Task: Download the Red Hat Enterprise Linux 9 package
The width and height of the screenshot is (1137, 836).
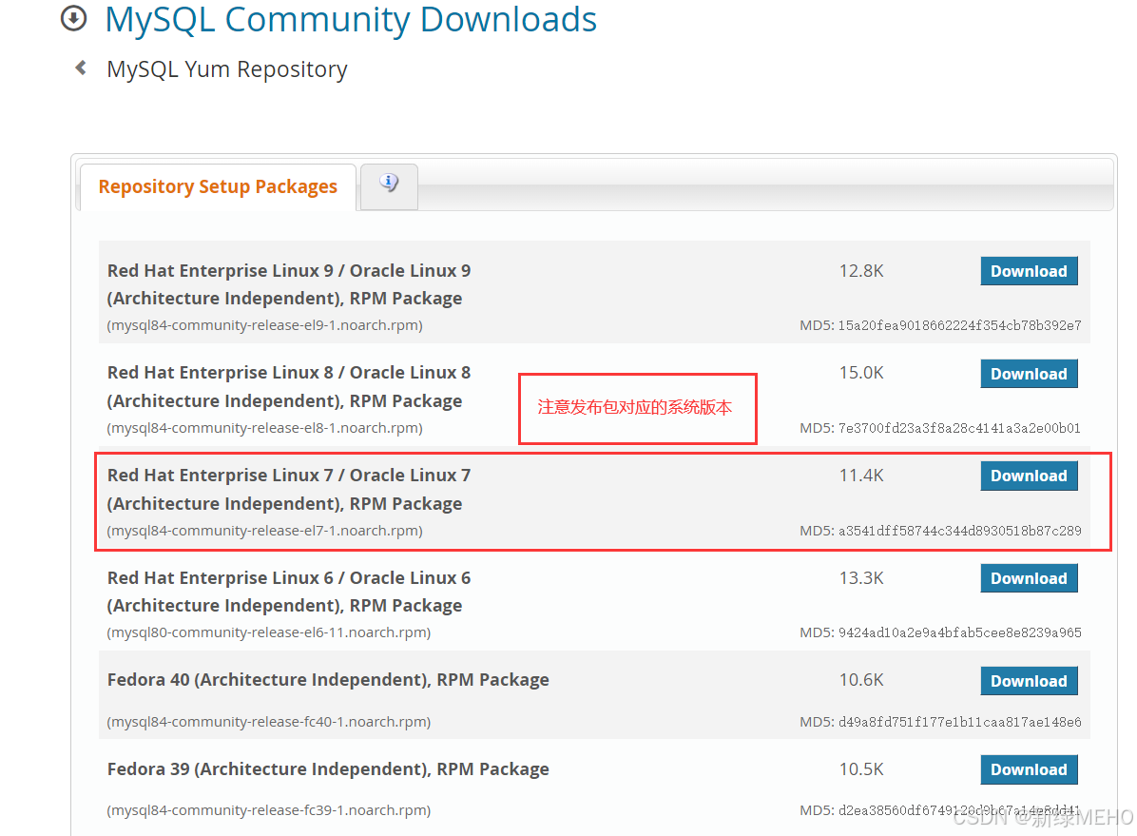Action: 1029,271
